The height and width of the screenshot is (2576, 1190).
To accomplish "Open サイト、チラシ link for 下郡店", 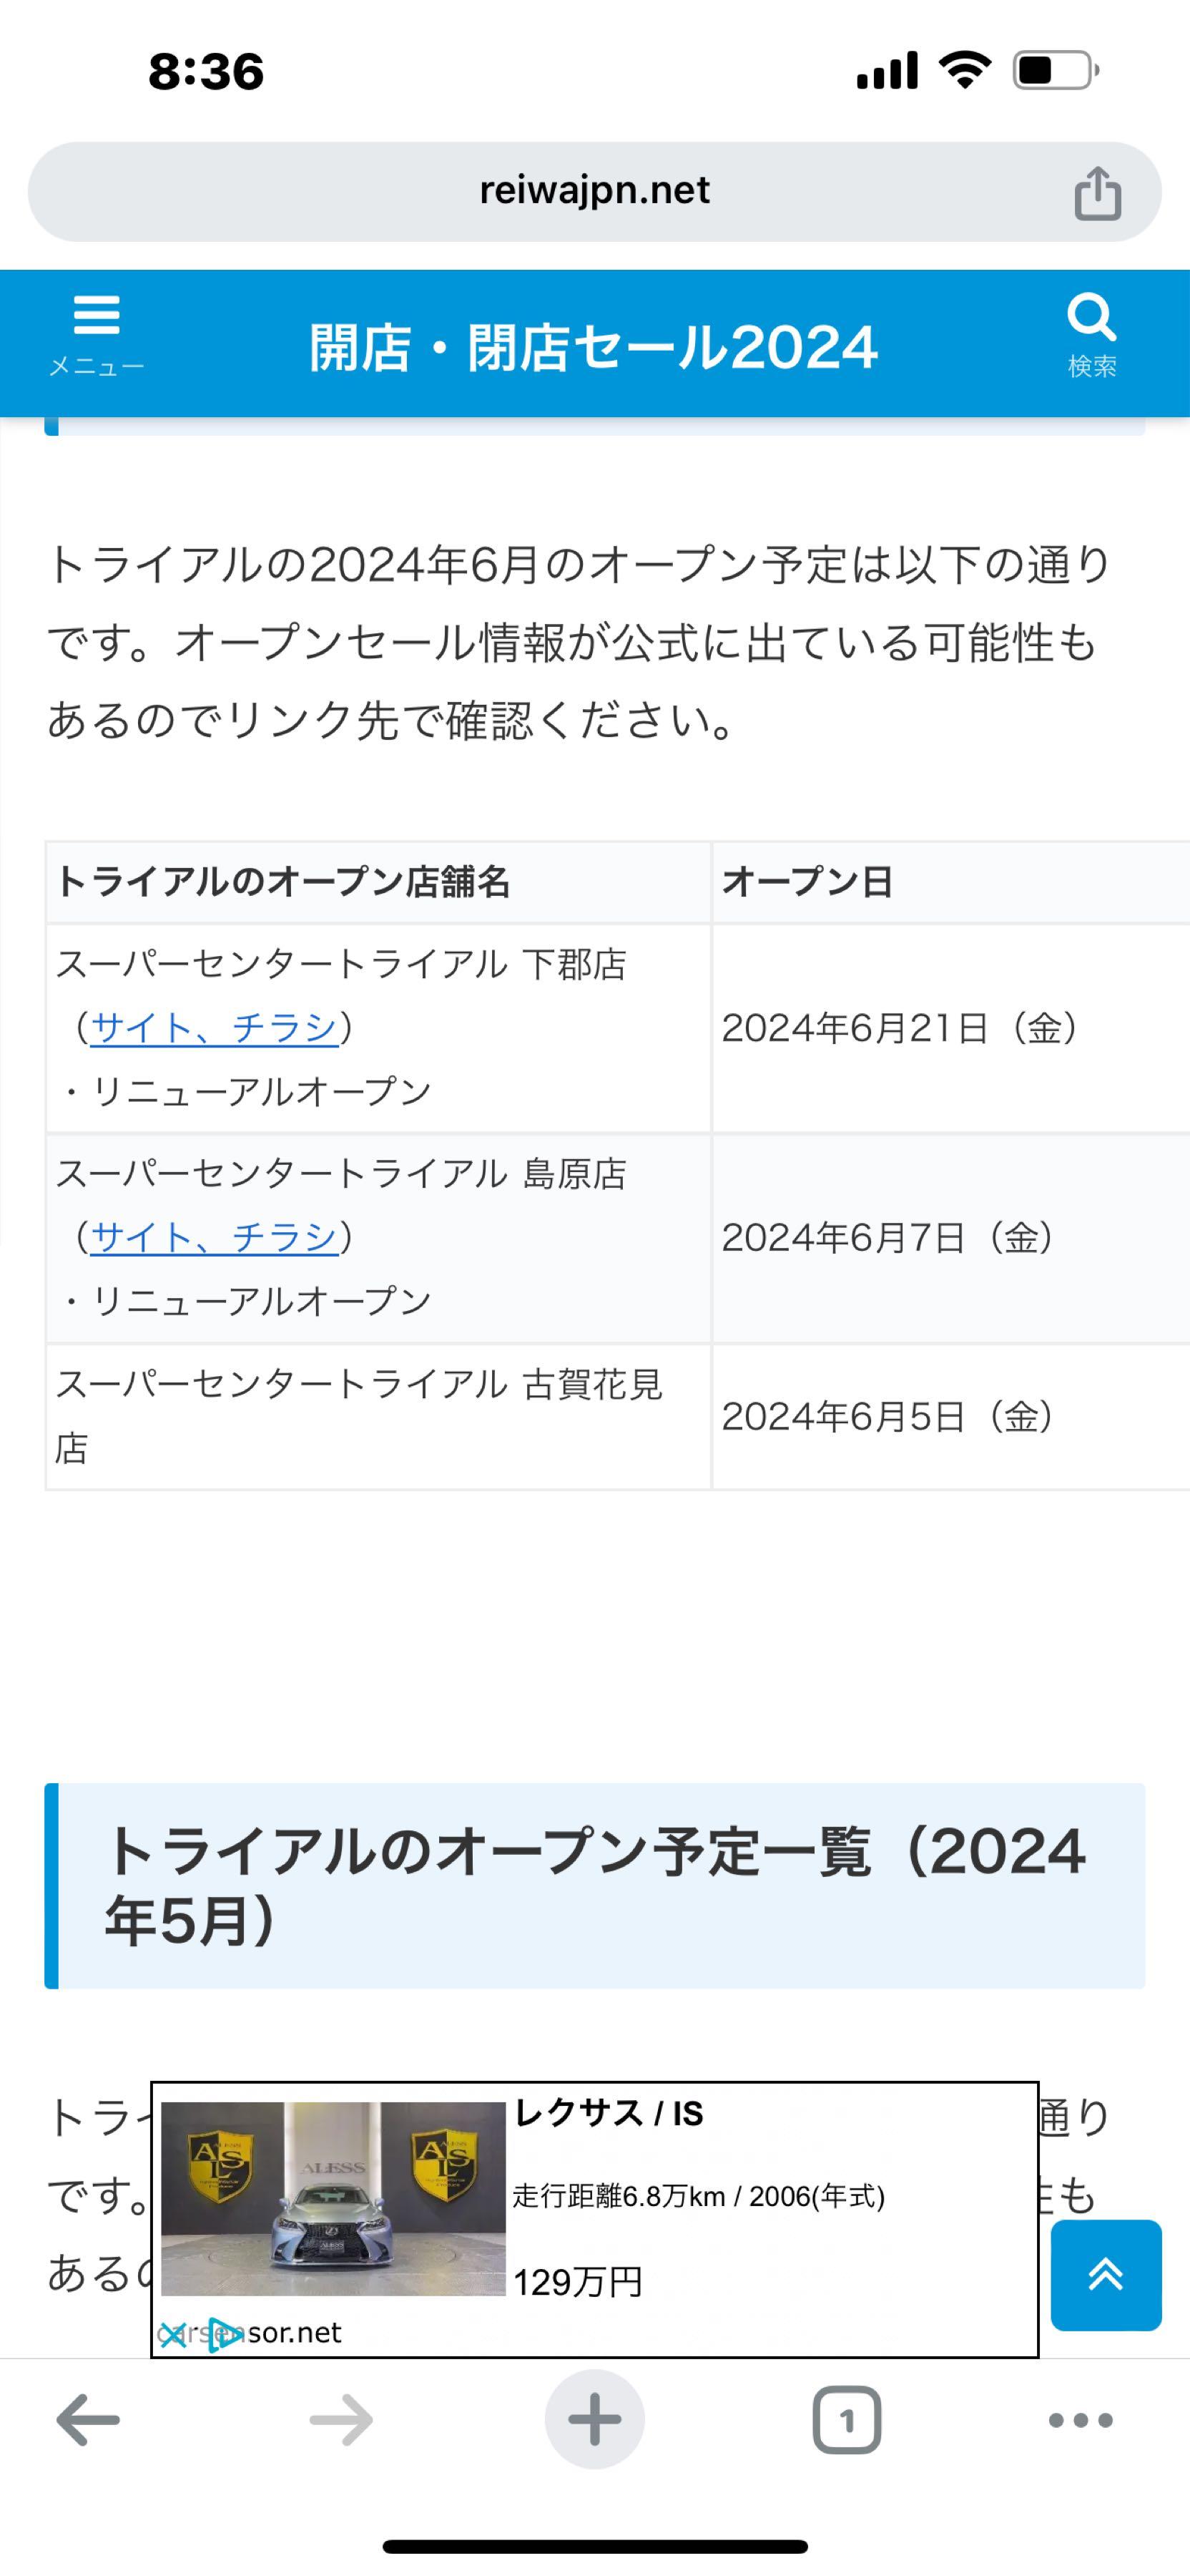I will [214, 1027].
